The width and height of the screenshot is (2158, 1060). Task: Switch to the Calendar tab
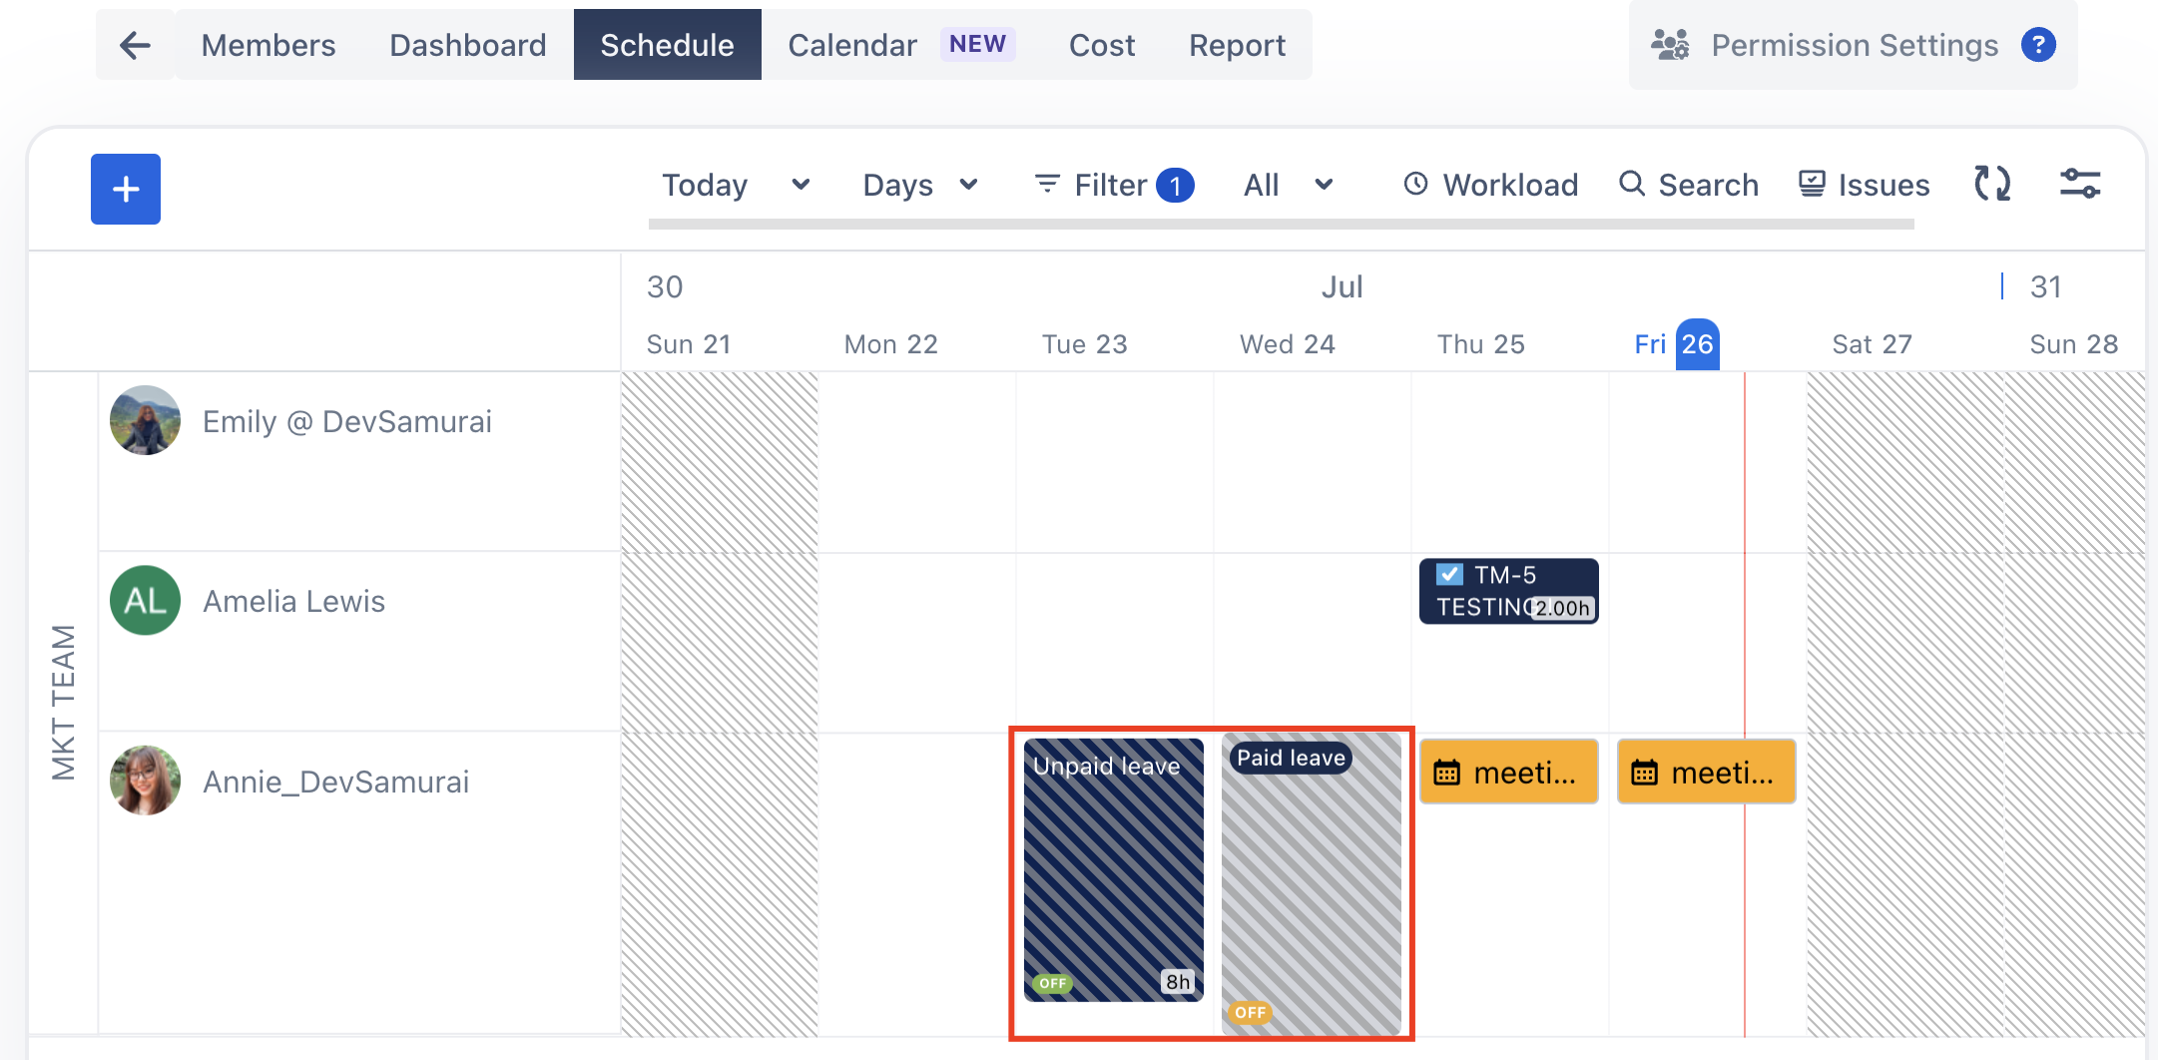coord(851,45)
